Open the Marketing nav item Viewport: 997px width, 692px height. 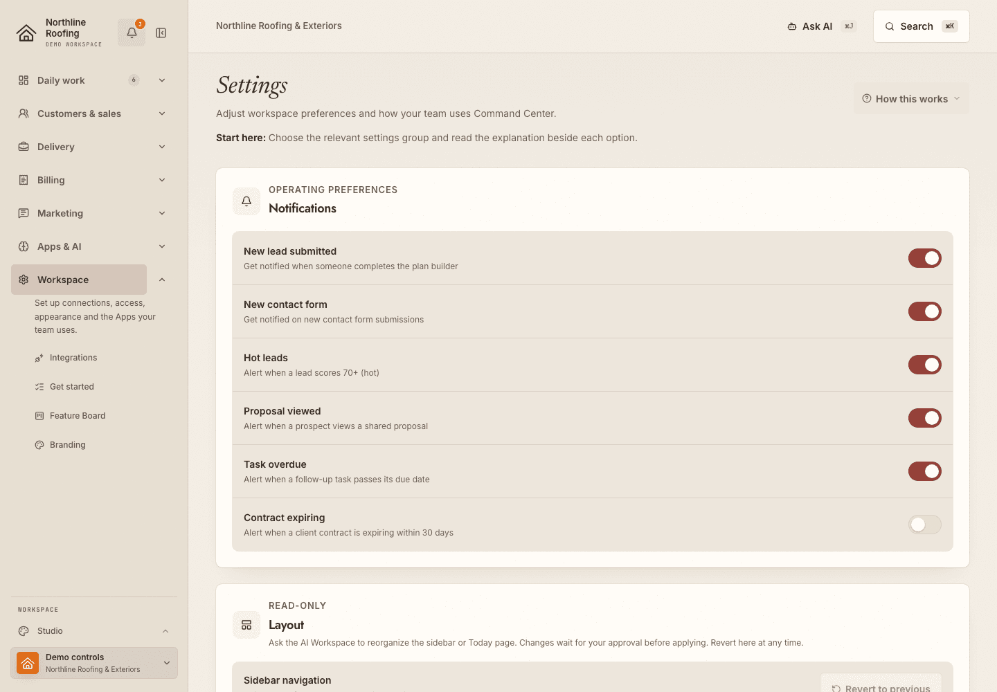(79, 213)
